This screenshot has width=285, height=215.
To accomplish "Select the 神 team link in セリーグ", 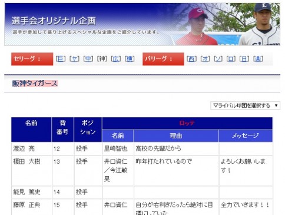I will click(x=102, y=59).
